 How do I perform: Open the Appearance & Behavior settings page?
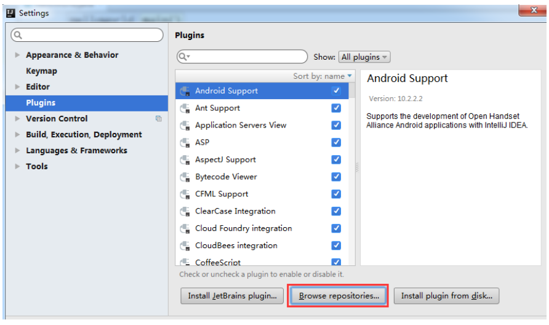click(x=72, y=55)
